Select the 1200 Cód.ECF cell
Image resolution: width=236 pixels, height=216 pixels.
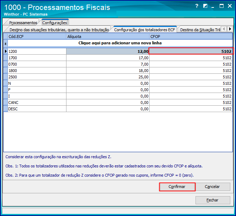37,51
